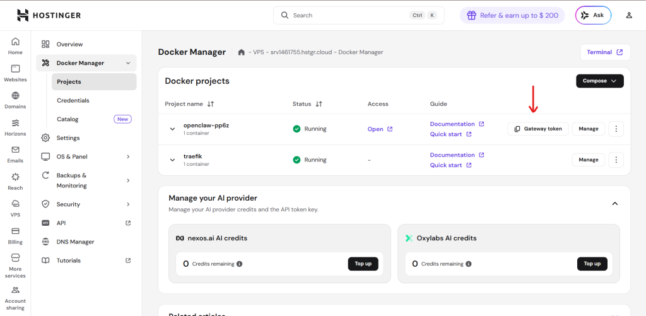Open the Terminal button

pyautogui.click(x=605, y=52)
